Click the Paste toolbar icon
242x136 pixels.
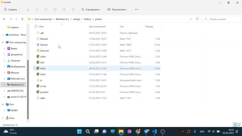tap(46, 9)
